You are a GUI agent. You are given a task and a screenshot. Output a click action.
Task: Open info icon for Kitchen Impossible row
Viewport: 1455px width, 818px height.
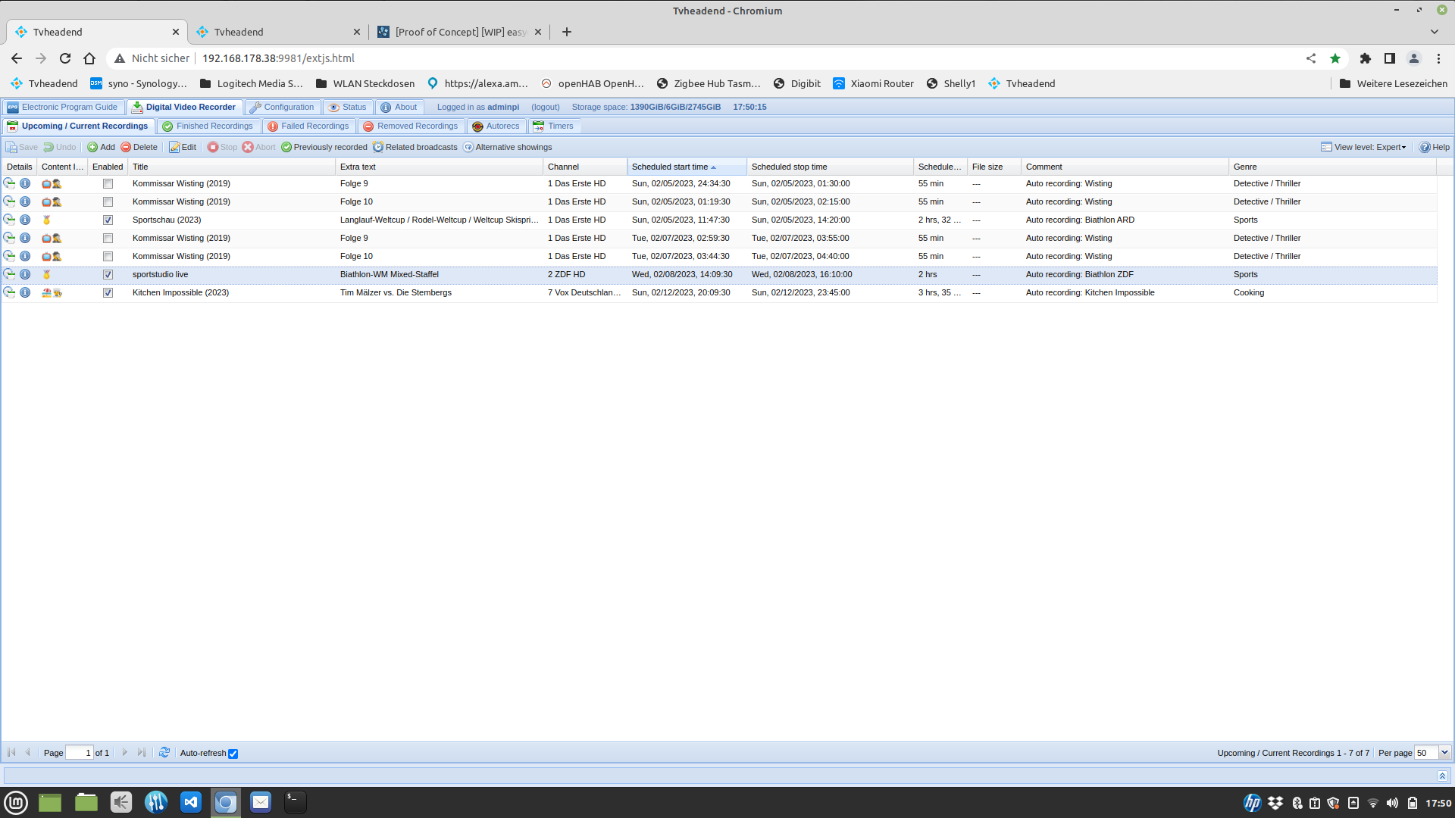coord(25,292)
